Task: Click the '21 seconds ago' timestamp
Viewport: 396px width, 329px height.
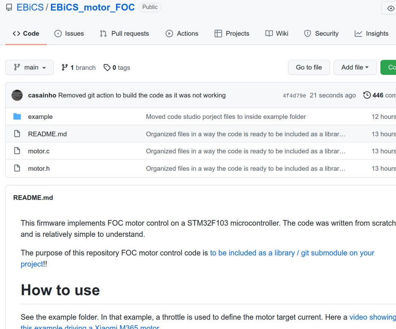Action: (333, 95)
